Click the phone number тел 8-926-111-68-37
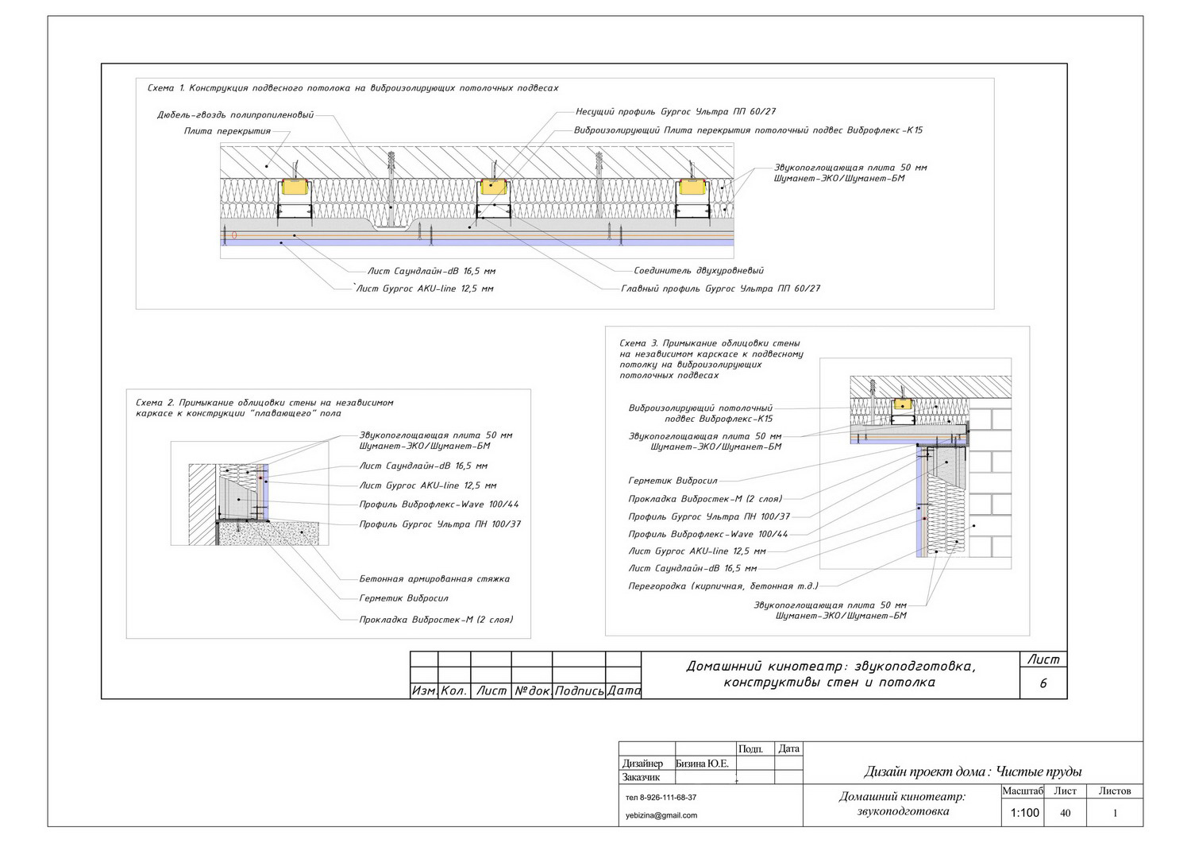This screenshot has height=843, width=1191. (661, 797)
